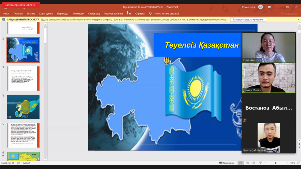Image resolution: width=301 pixels, height=169 pixels.
Task: Click the account name Думан Әлтән
Action: (x=249, y=7)
